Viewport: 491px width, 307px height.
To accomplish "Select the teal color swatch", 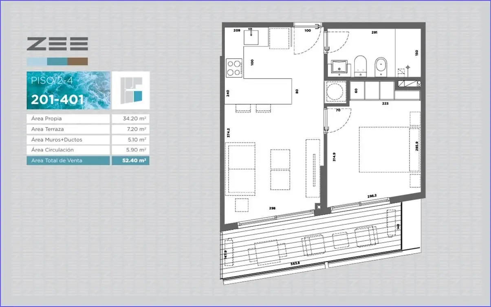I will pyautogui.click(x=57, y=61).
